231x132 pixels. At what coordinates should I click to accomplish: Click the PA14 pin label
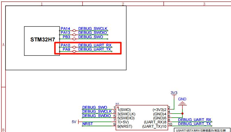click(x=65, y=28)
